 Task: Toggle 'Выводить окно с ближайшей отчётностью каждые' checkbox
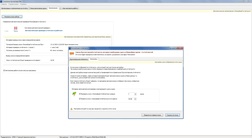(80, 94)
